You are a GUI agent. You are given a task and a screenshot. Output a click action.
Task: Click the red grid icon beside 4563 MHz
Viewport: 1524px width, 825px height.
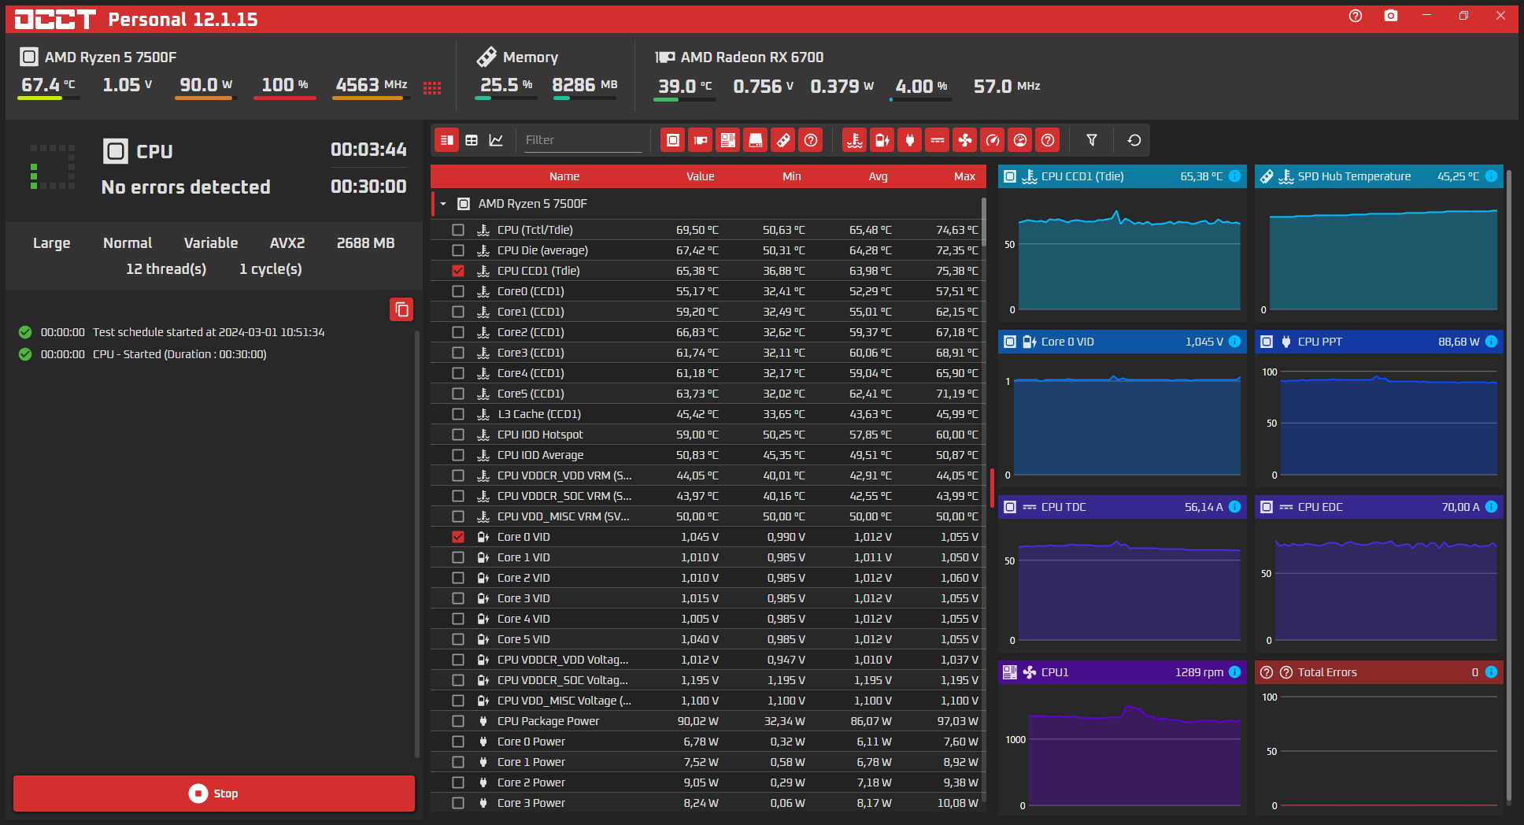(432, 88)
